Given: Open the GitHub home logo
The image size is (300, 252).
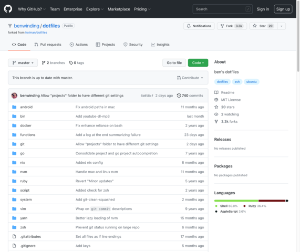Looking at the screenshot, I should tap(8, 9).
